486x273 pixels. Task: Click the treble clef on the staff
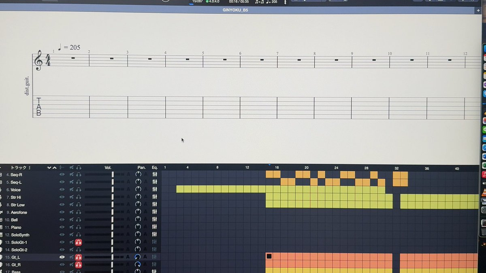(x=39, y=60)
